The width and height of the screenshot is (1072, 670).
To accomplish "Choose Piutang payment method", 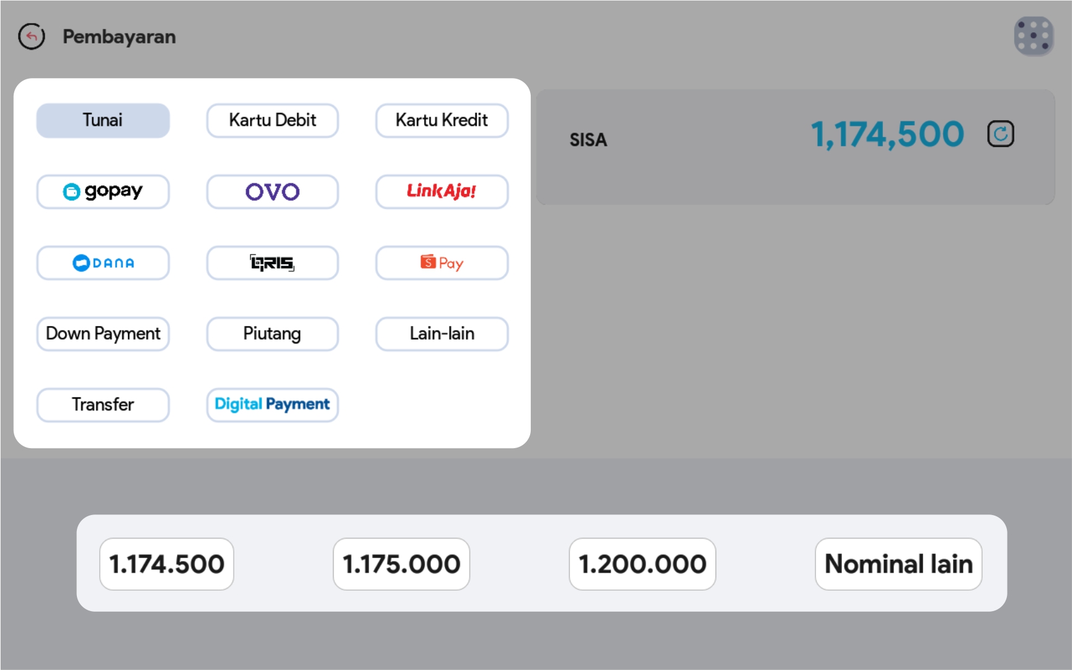I will 272,334.
